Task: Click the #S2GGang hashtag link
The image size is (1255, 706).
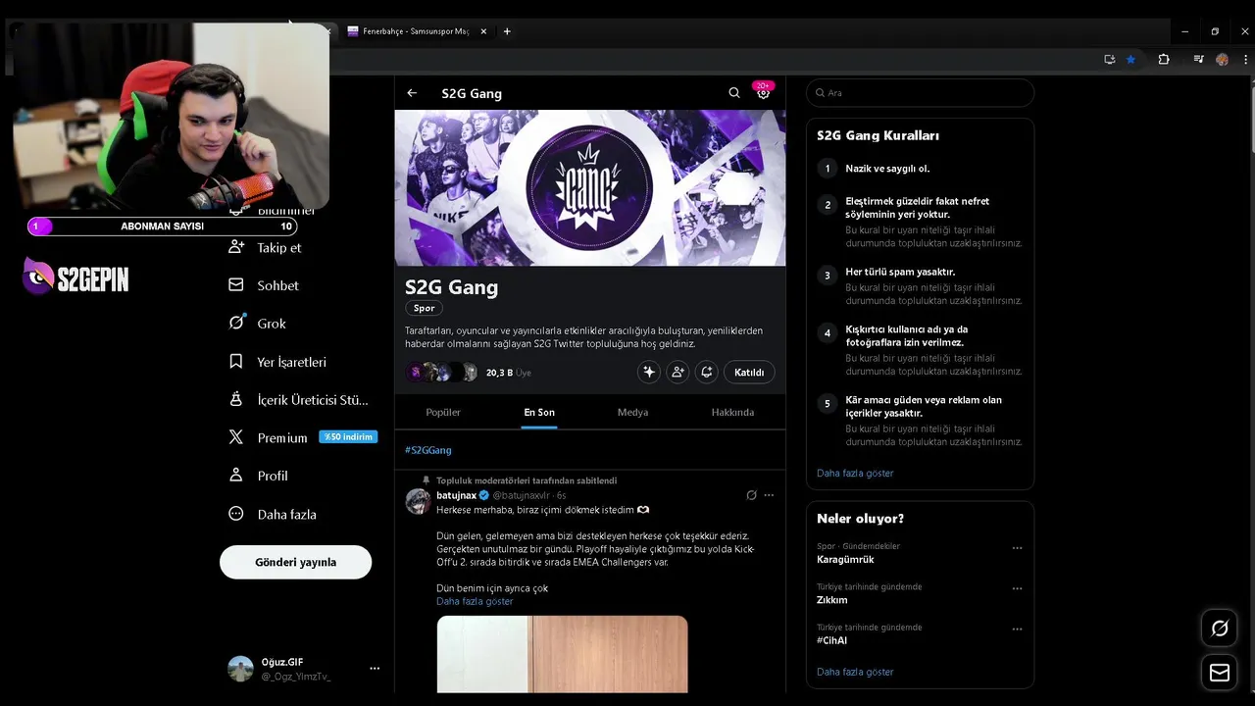Action: (x=428, y=450)
